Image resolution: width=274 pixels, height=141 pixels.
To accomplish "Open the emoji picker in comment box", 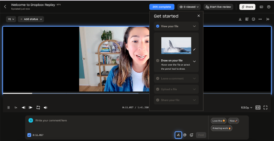I will pos(191,135).
